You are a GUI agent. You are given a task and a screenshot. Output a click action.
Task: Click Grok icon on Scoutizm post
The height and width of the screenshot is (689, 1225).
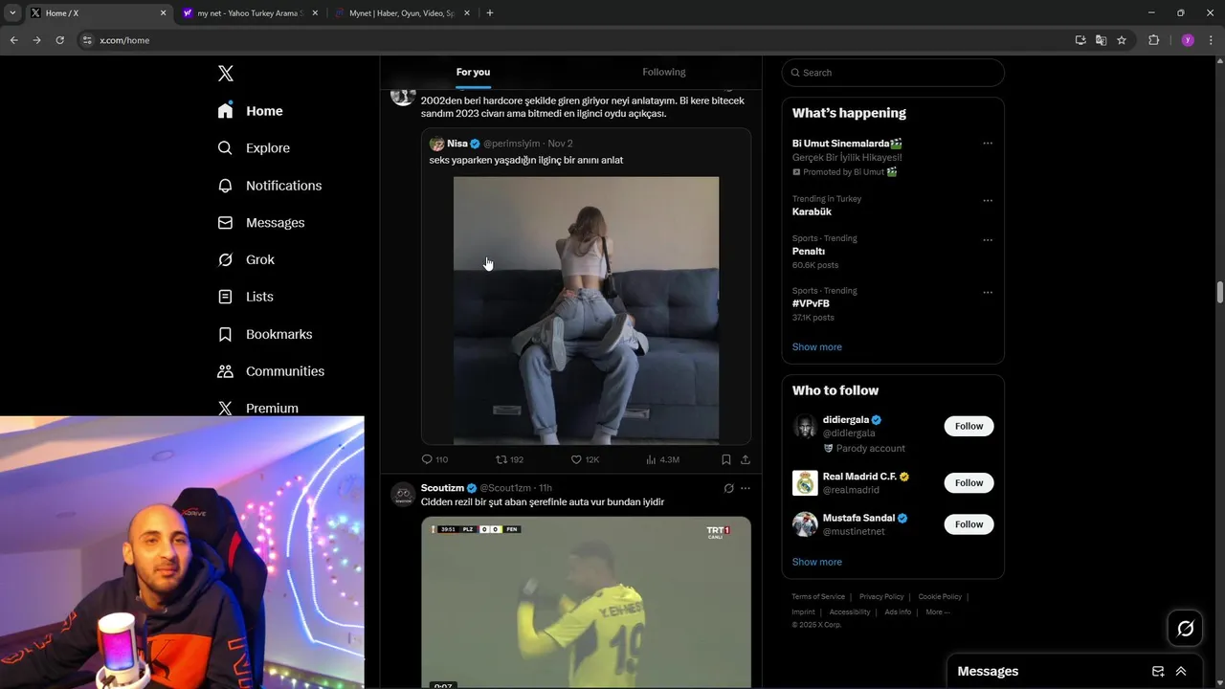[728, 488]
